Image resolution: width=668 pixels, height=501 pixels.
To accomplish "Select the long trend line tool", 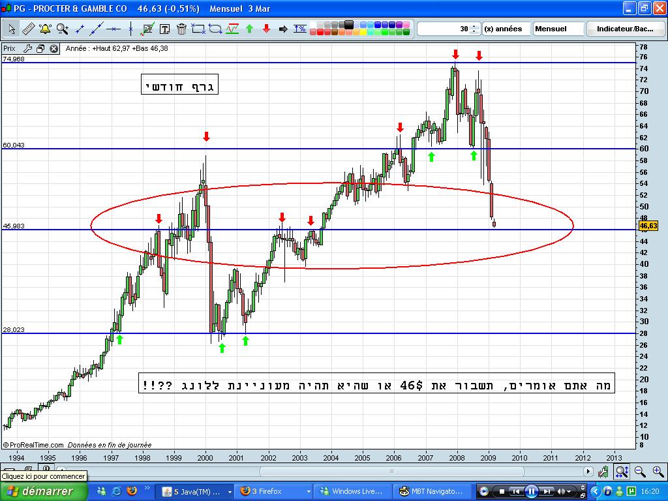I will (97, 29).
